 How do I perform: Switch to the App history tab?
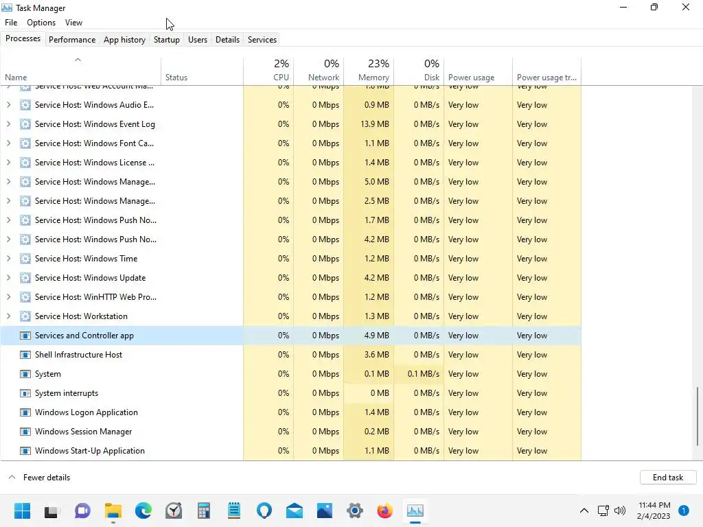click(x=125, y=39)
